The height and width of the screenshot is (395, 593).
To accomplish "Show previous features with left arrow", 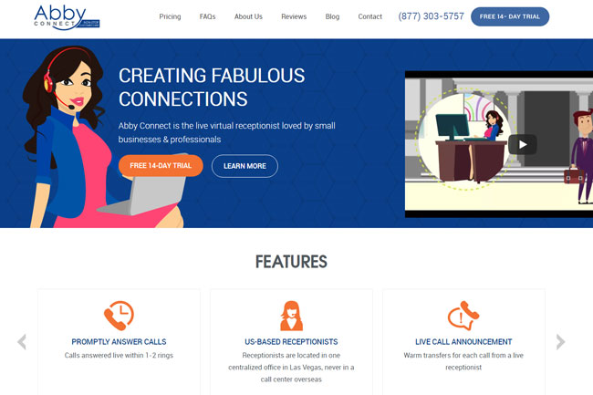I will pyautogui.click(x=22, y=342).
